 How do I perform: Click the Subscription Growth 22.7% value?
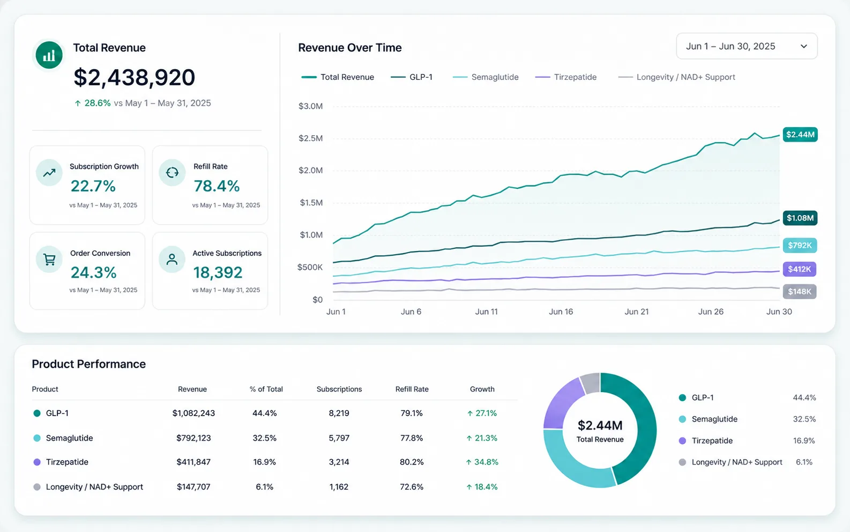93,186
